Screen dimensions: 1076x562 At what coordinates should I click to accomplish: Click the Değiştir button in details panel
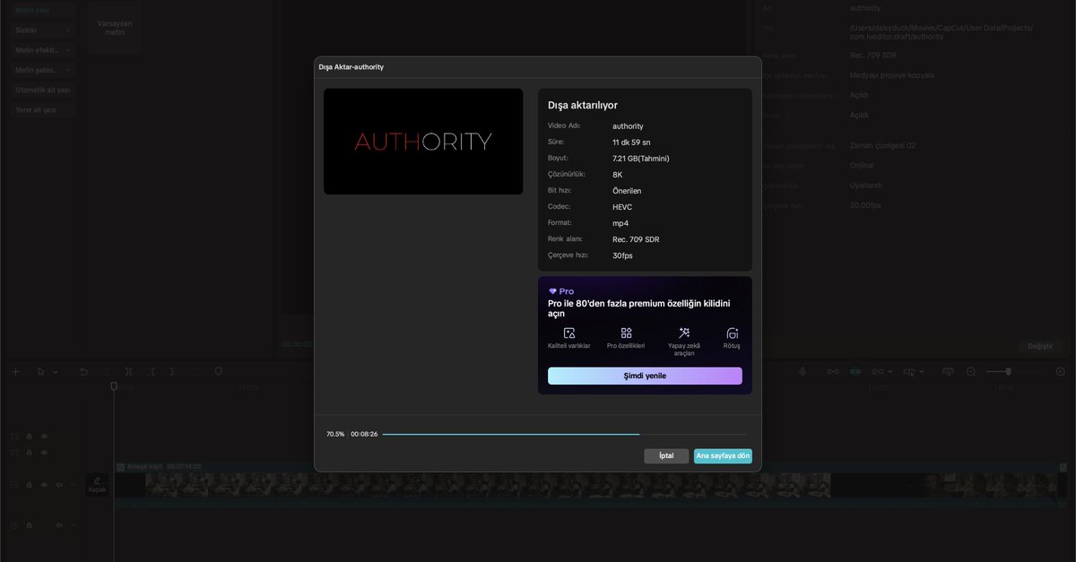click(x=1040, y=346)
